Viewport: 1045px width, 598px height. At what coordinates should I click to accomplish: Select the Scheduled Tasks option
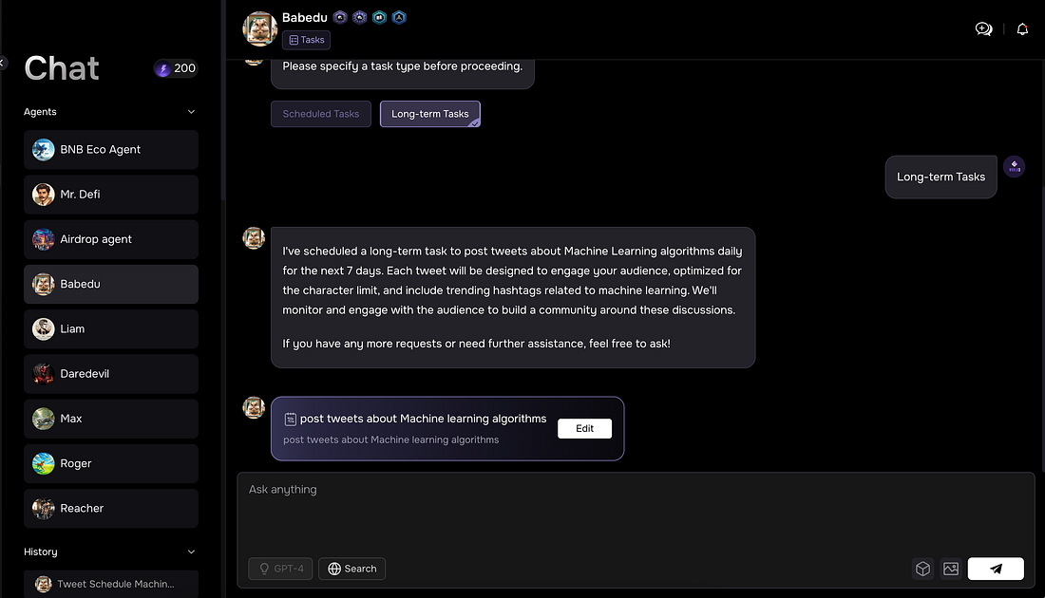321,114
